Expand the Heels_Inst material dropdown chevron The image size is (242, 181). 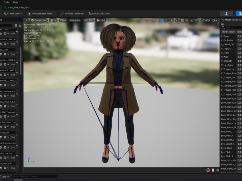tap(8, 137)
